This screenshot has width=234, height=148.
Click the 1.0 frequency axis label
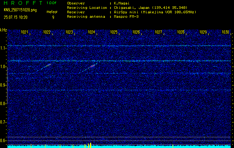(x=3, y=67)
